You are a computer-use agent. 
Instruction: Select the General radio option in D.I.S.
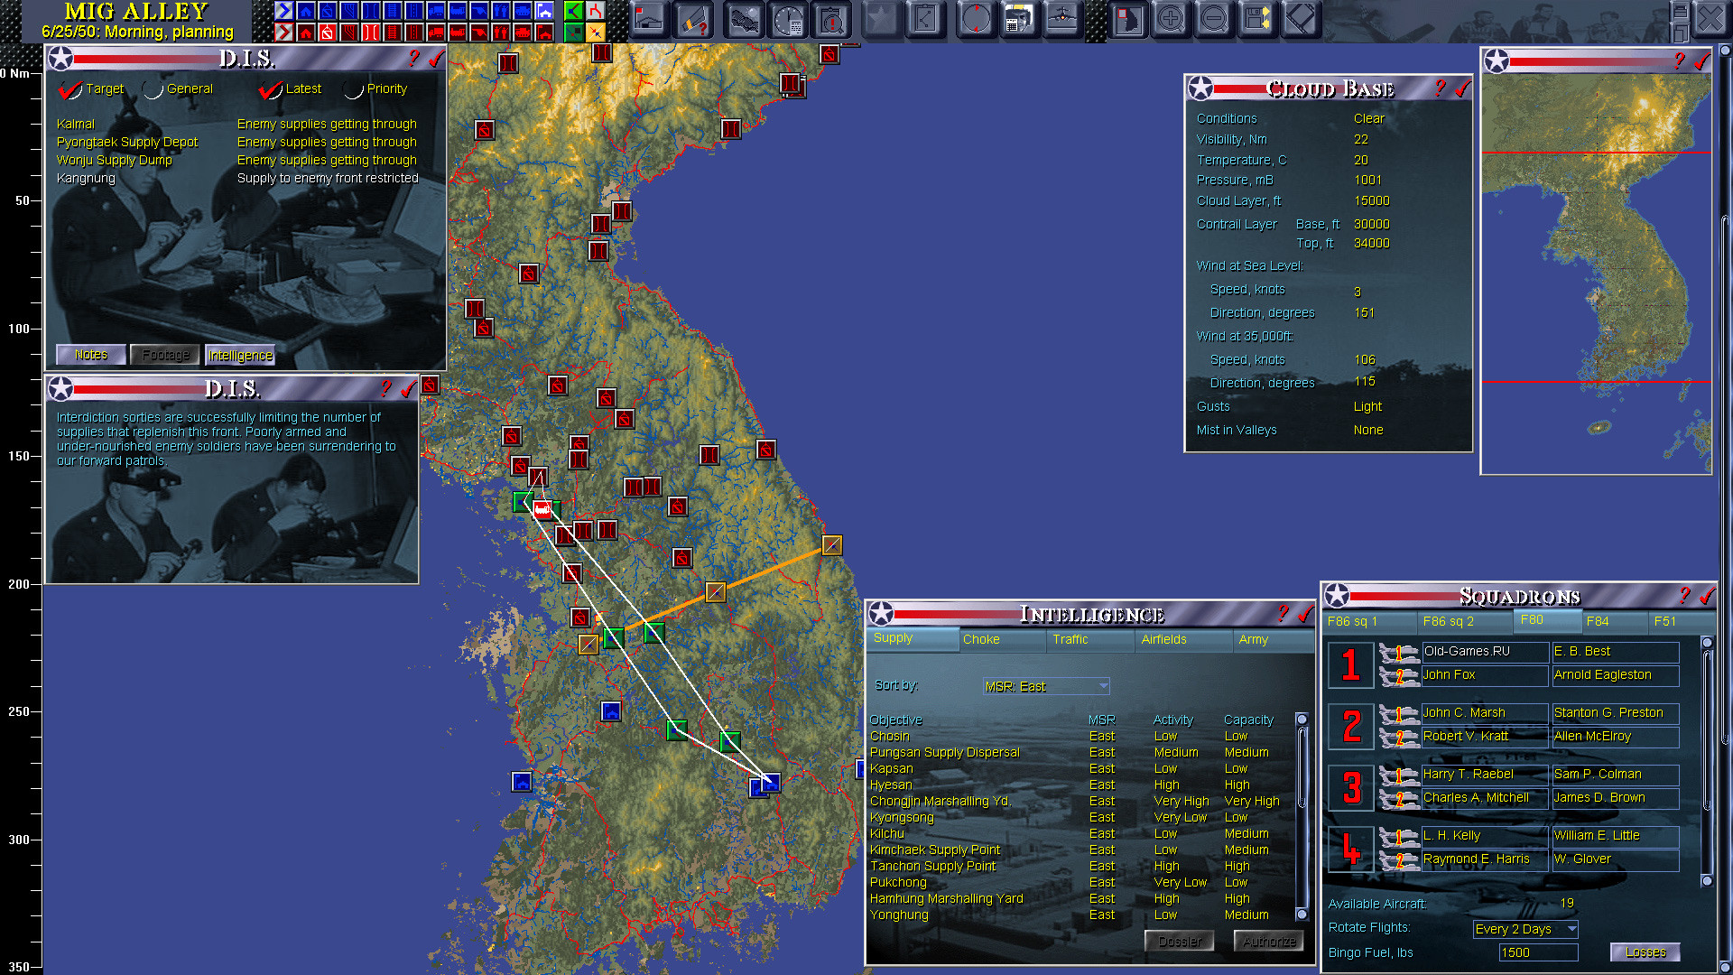click(x=153, y=89)
